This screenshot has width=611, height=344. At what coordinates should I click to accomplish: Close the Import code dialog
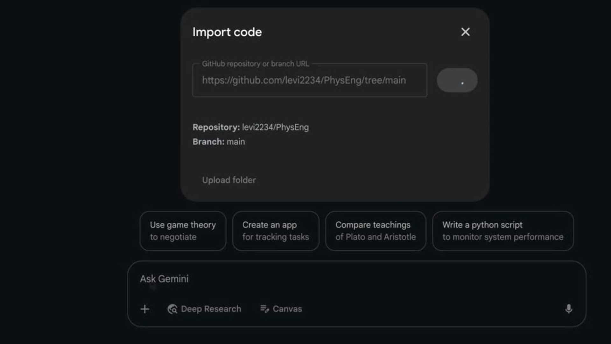[465, 32]
